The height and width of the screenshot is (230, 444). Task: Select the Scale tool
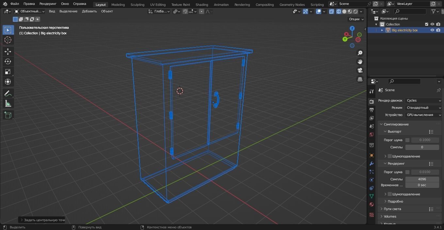click(8, 72)
